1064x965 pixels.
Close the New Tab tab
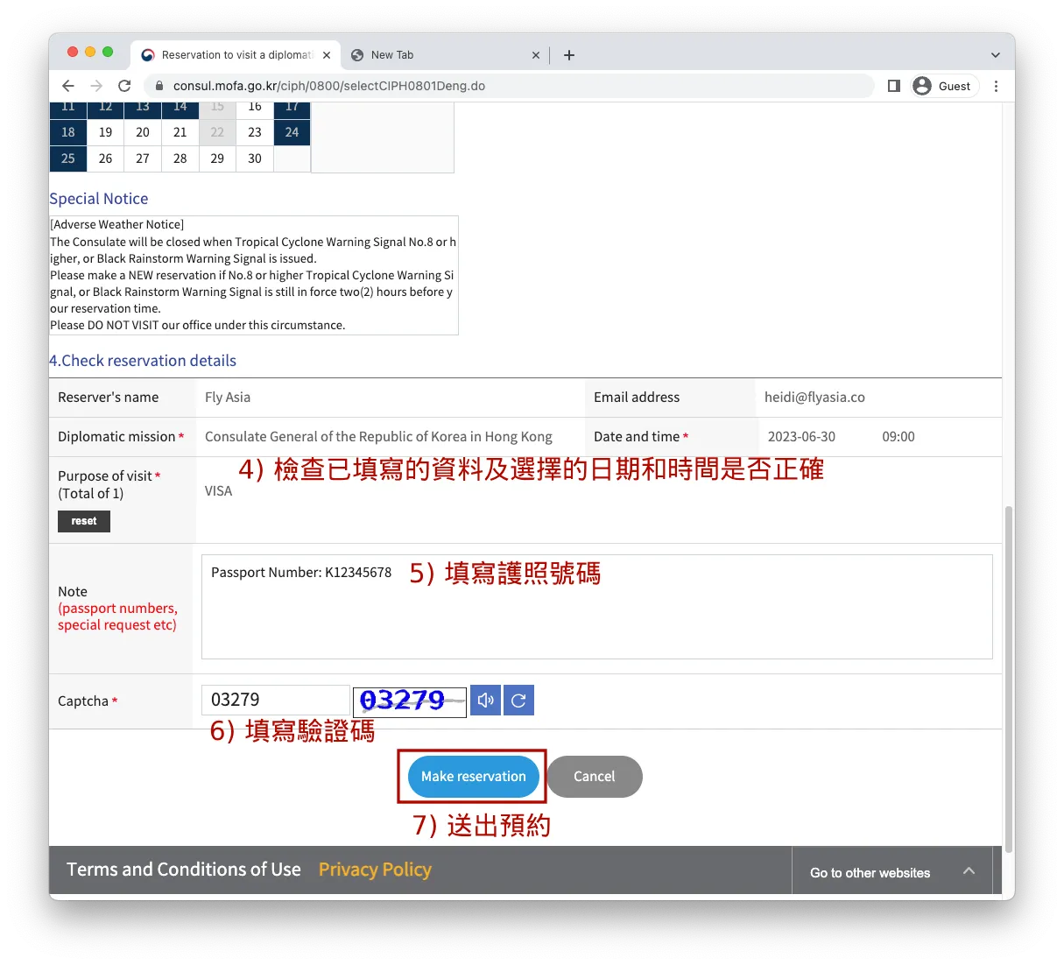pos(536,55)
